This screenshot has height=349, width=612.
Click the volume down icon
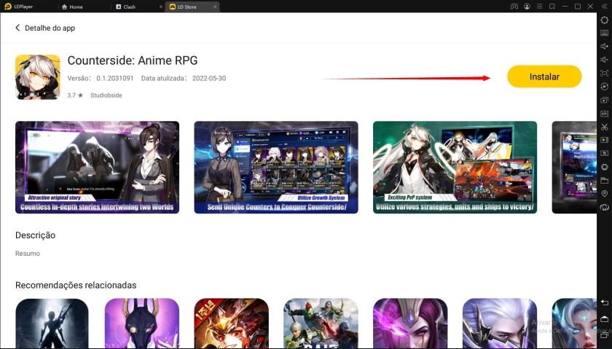pos(604,60)
